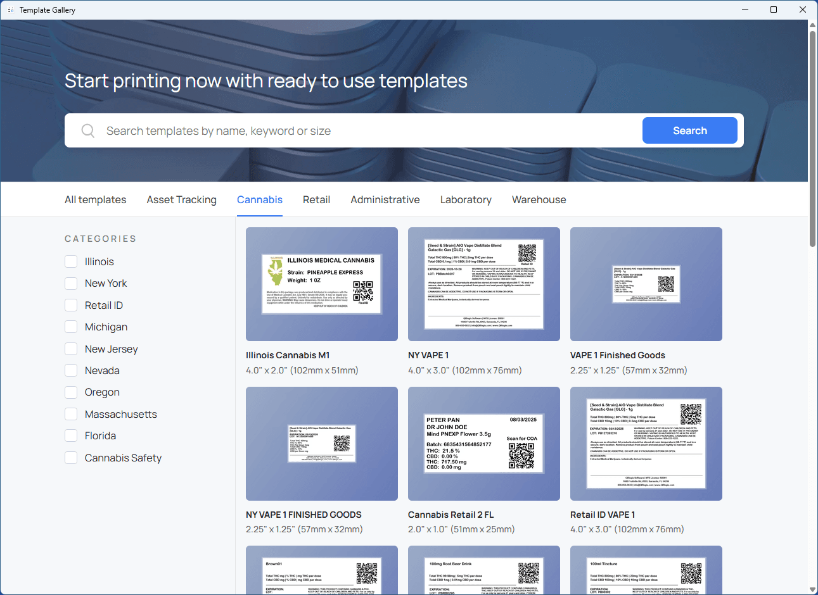The width and height of the screenshot is (818, 595).
Task: Select the Laboratory tab
Action: pyautogui.click(x=466, y=199)
